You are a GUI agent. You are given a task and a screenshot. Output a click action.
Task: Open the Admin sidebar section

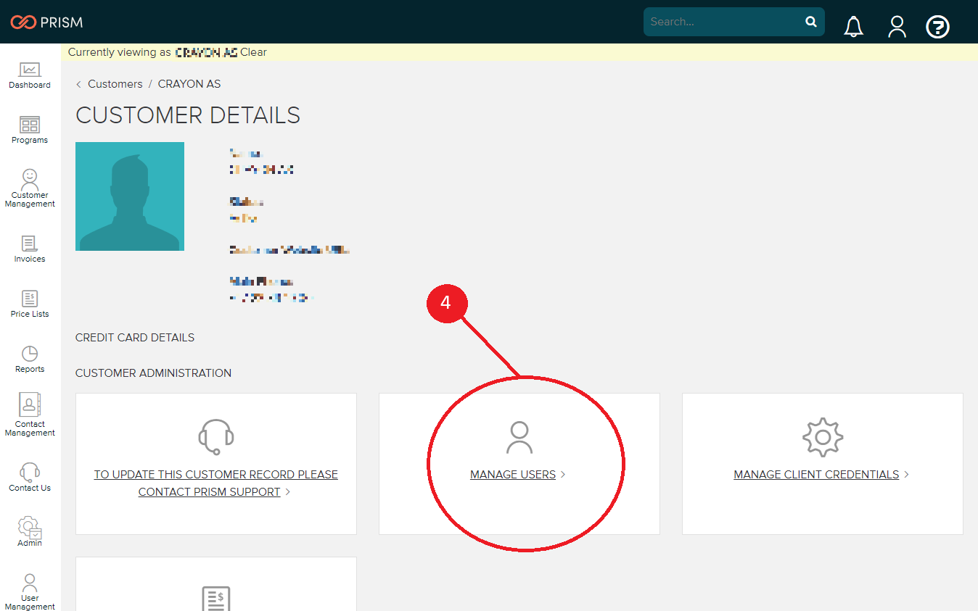point(30,532)
